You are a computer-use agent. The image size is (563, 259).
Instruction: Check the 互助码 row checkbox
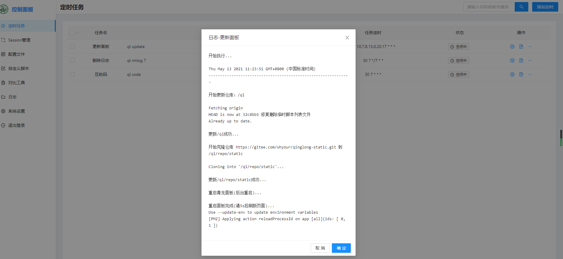(x=72, y=74)
